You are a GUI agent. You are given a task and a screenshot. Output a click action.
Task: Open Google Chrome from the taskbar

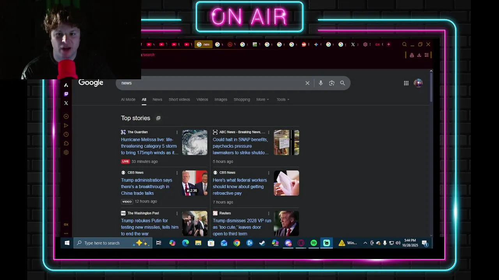point(237,243)
